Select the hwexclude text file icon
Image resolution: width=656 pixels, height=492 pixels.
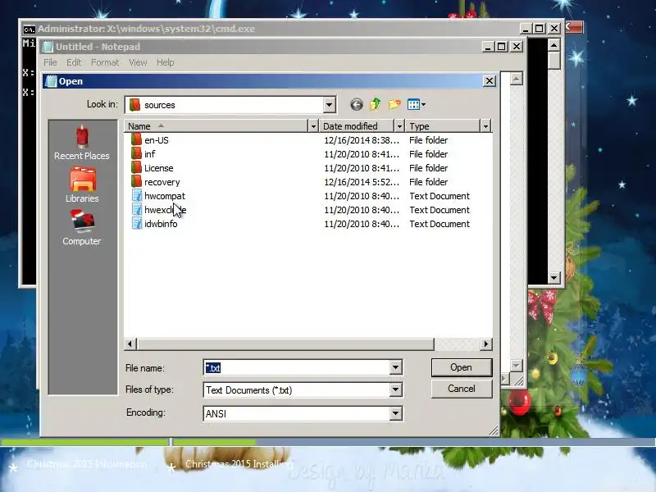pos(137,210)
